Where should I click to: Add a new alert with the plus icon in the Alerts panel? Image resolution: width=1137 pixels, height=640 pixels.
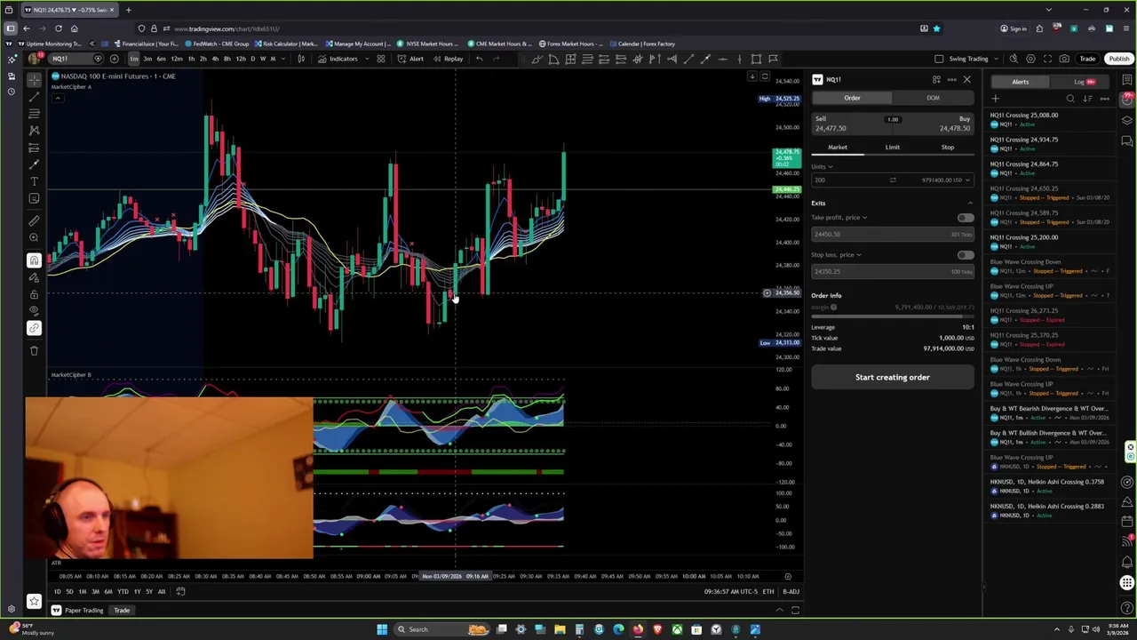995,99
